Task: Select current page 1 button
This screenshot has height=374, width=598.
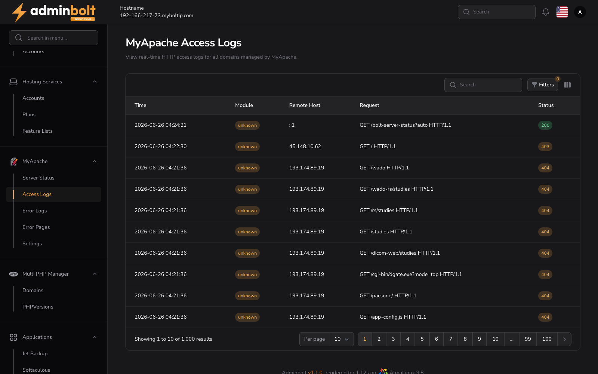Action: pyautogui.click(x=365, y=339)
